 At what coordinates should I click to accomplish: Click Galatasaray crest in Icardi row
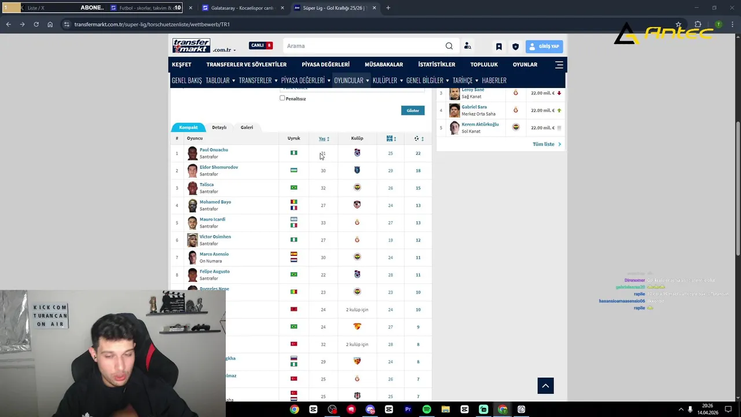[357, 222]
